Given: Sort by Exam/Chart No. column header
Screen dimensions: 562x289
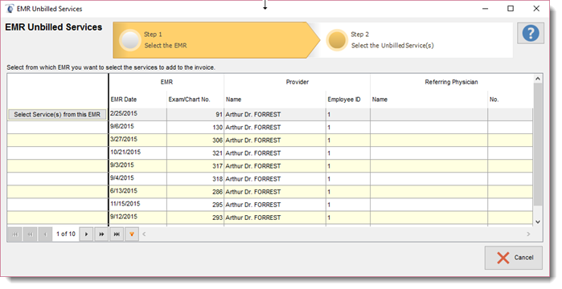Looking at the screenshot, I should 189,100.
